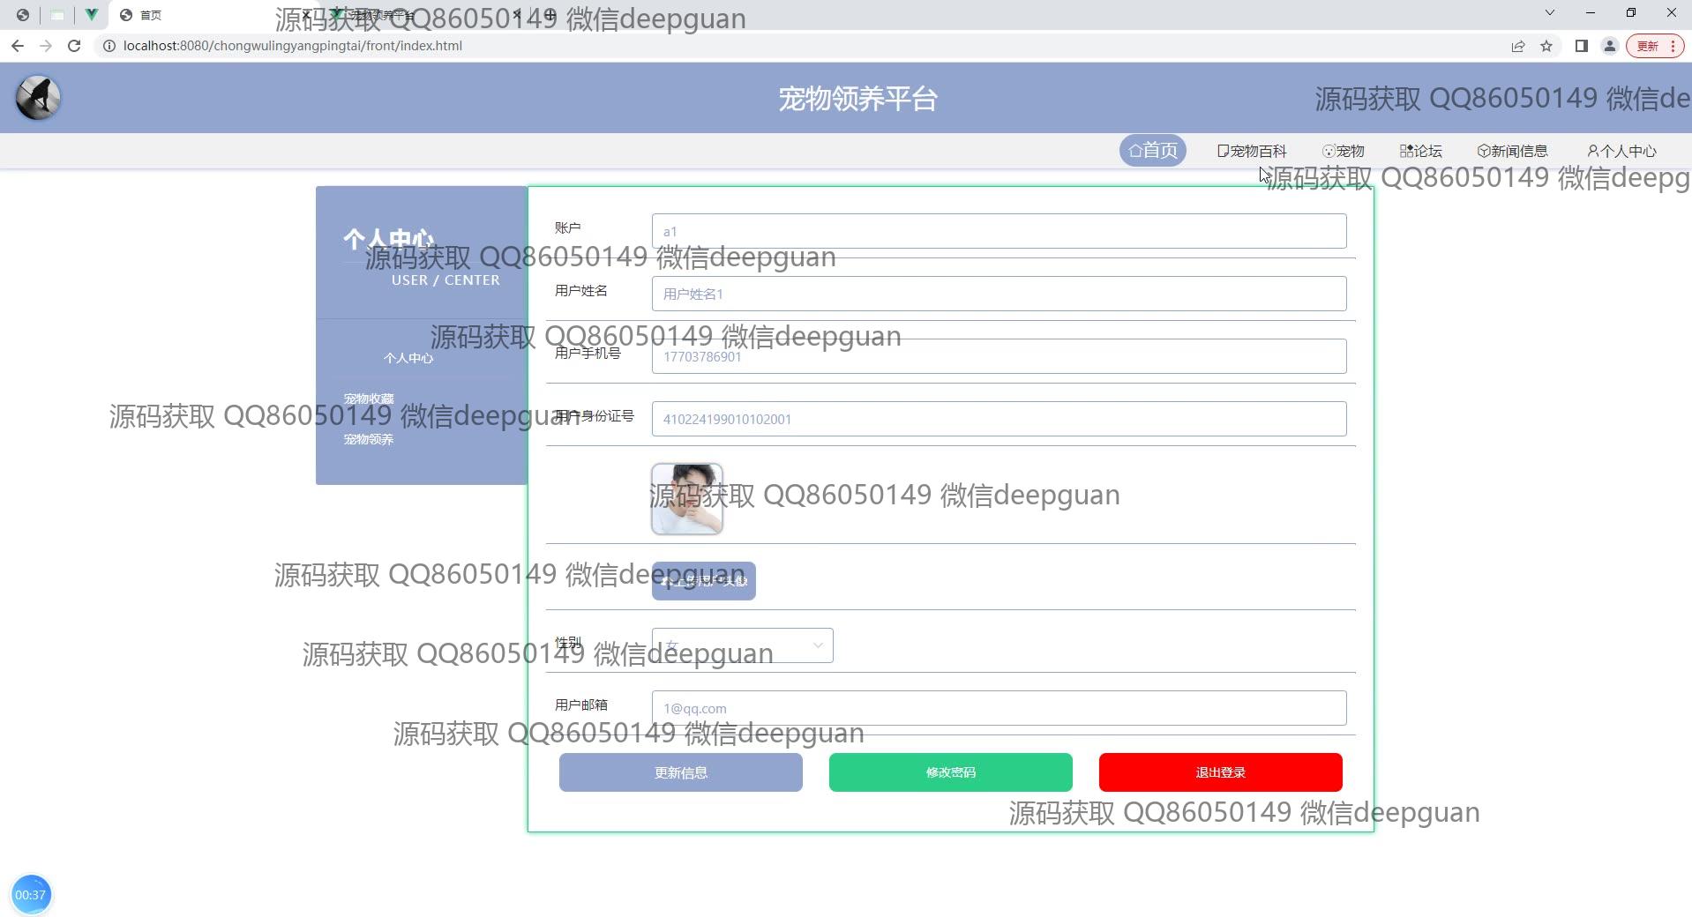Screen dimensions: 1692x917
Task: Click the platform logo in the header
Action: pos(38,98)
